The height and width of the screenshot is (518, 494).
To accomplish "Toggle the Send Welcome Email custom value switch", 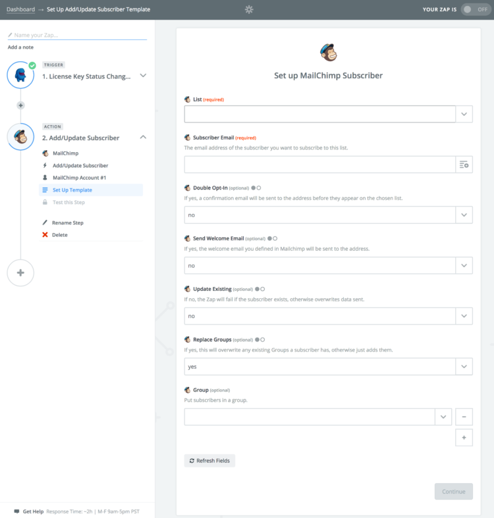I will (x=272, y=238).
